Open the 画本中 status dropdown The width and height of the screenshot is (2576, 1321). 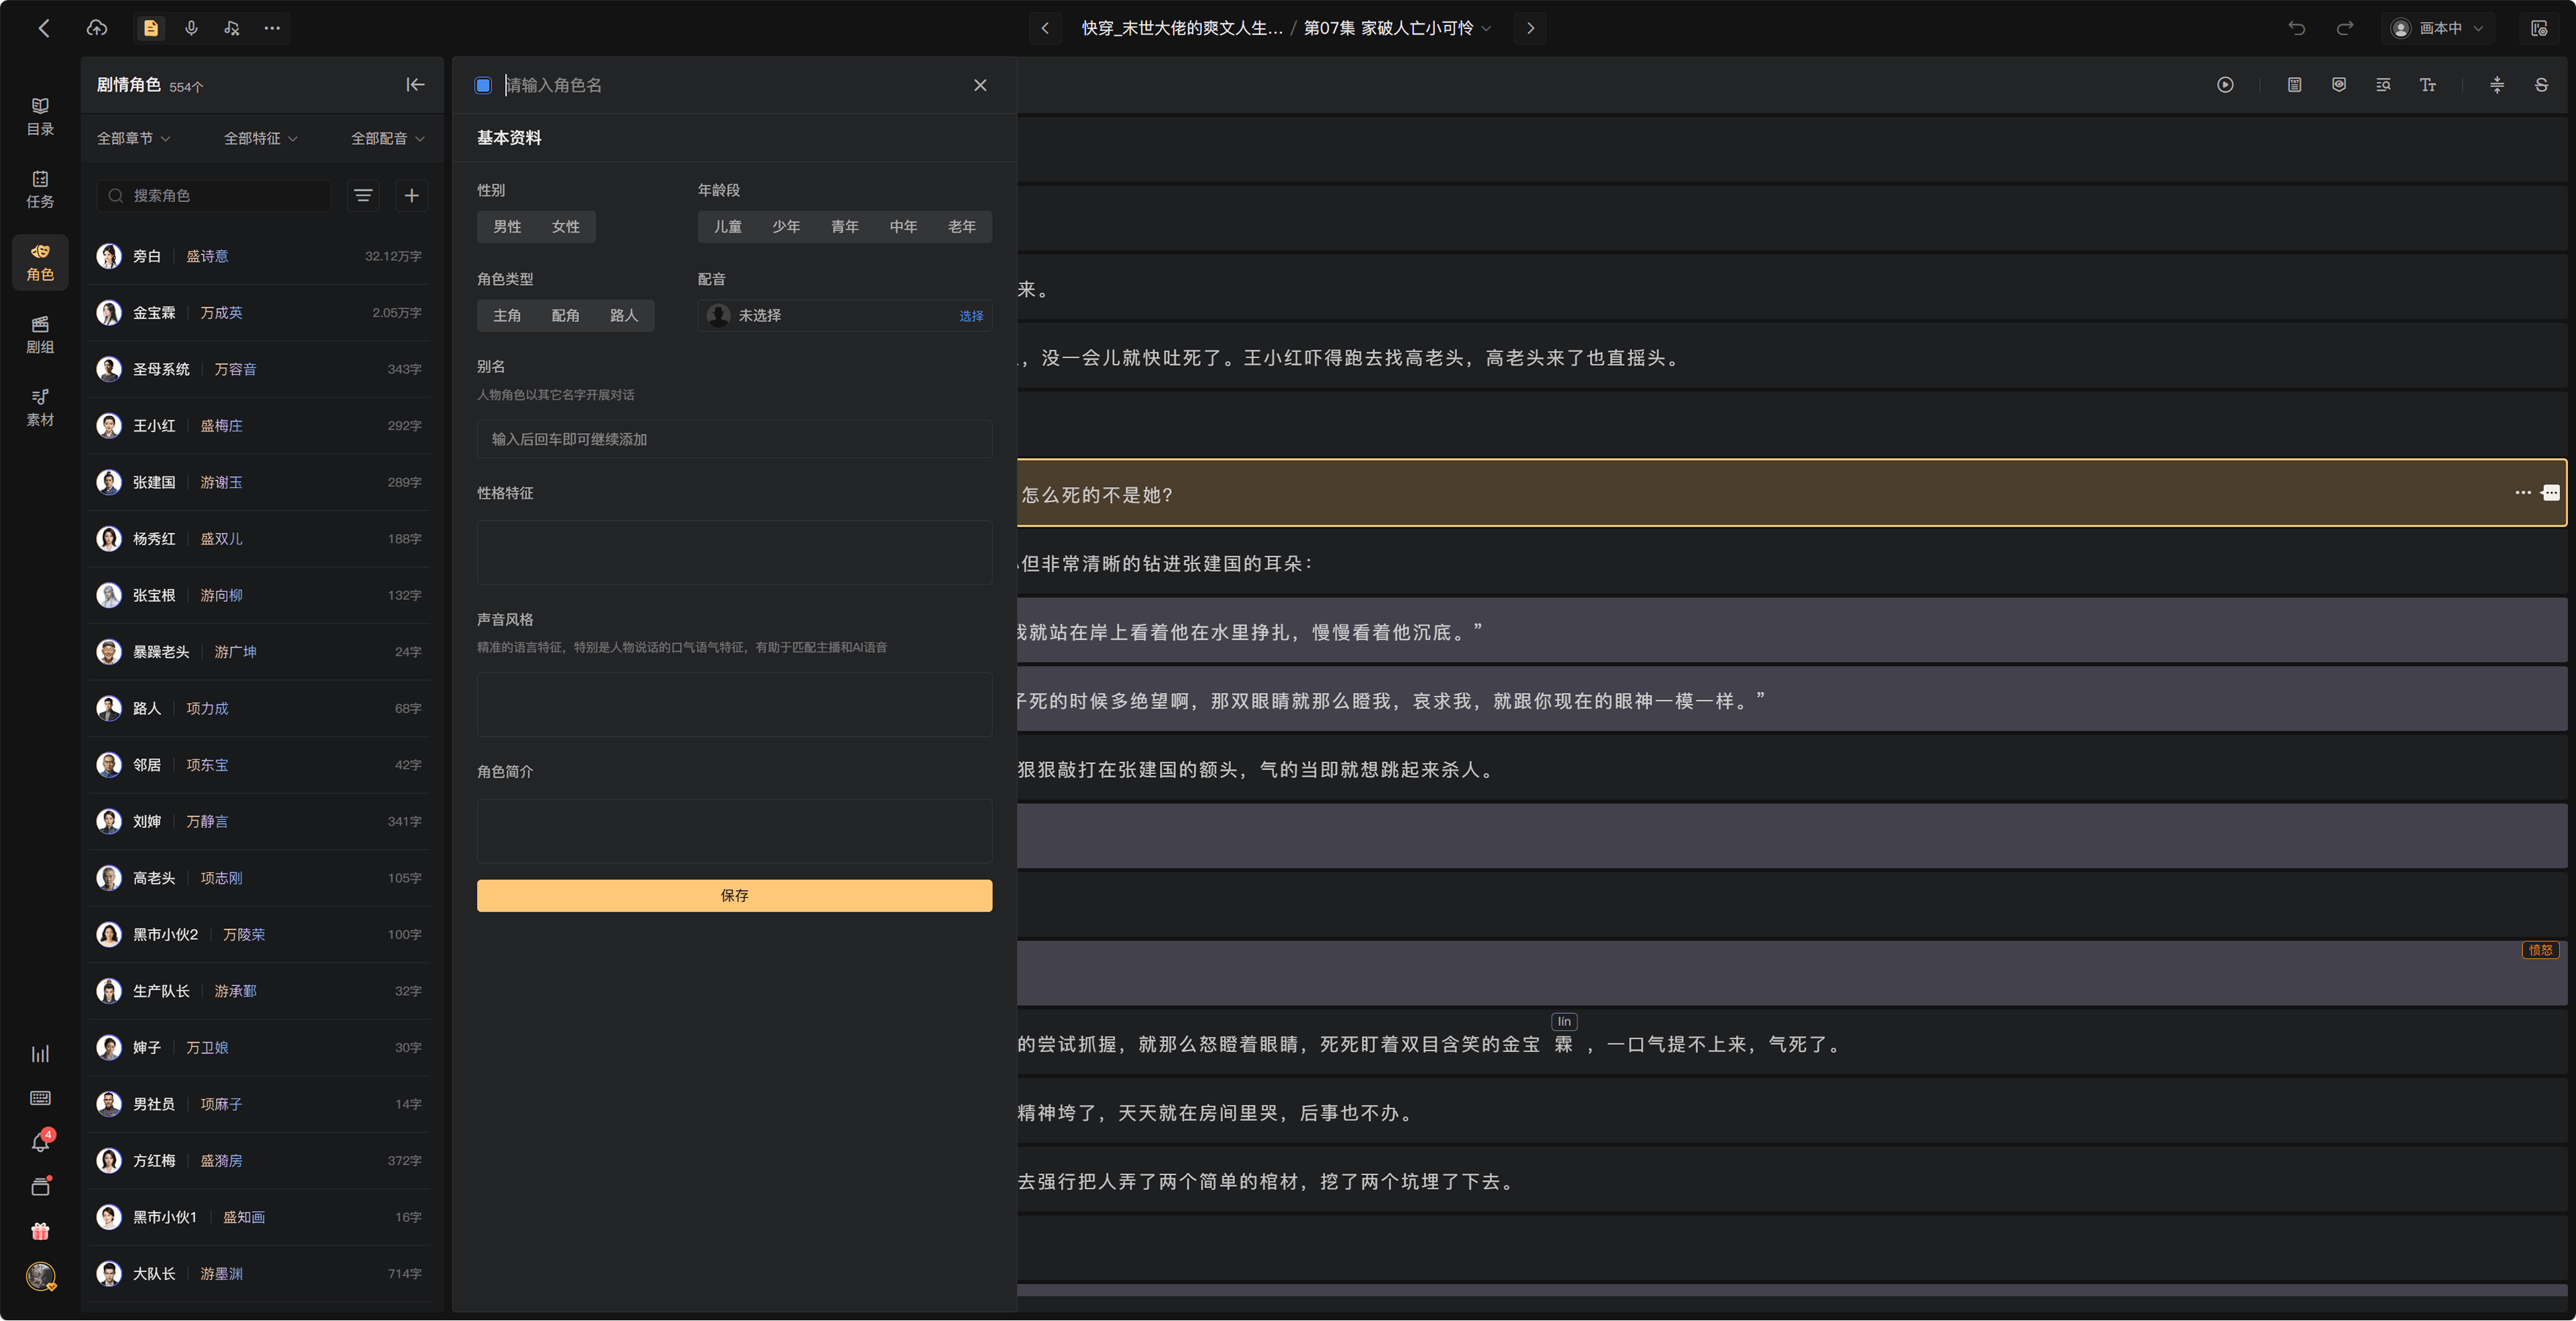click(x=2437, y=28)
